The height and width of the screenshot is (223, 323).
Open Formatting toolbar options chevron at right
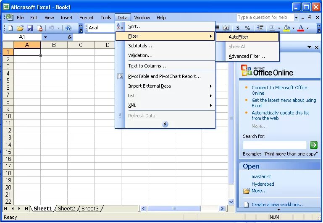click(x=319, y=28)
